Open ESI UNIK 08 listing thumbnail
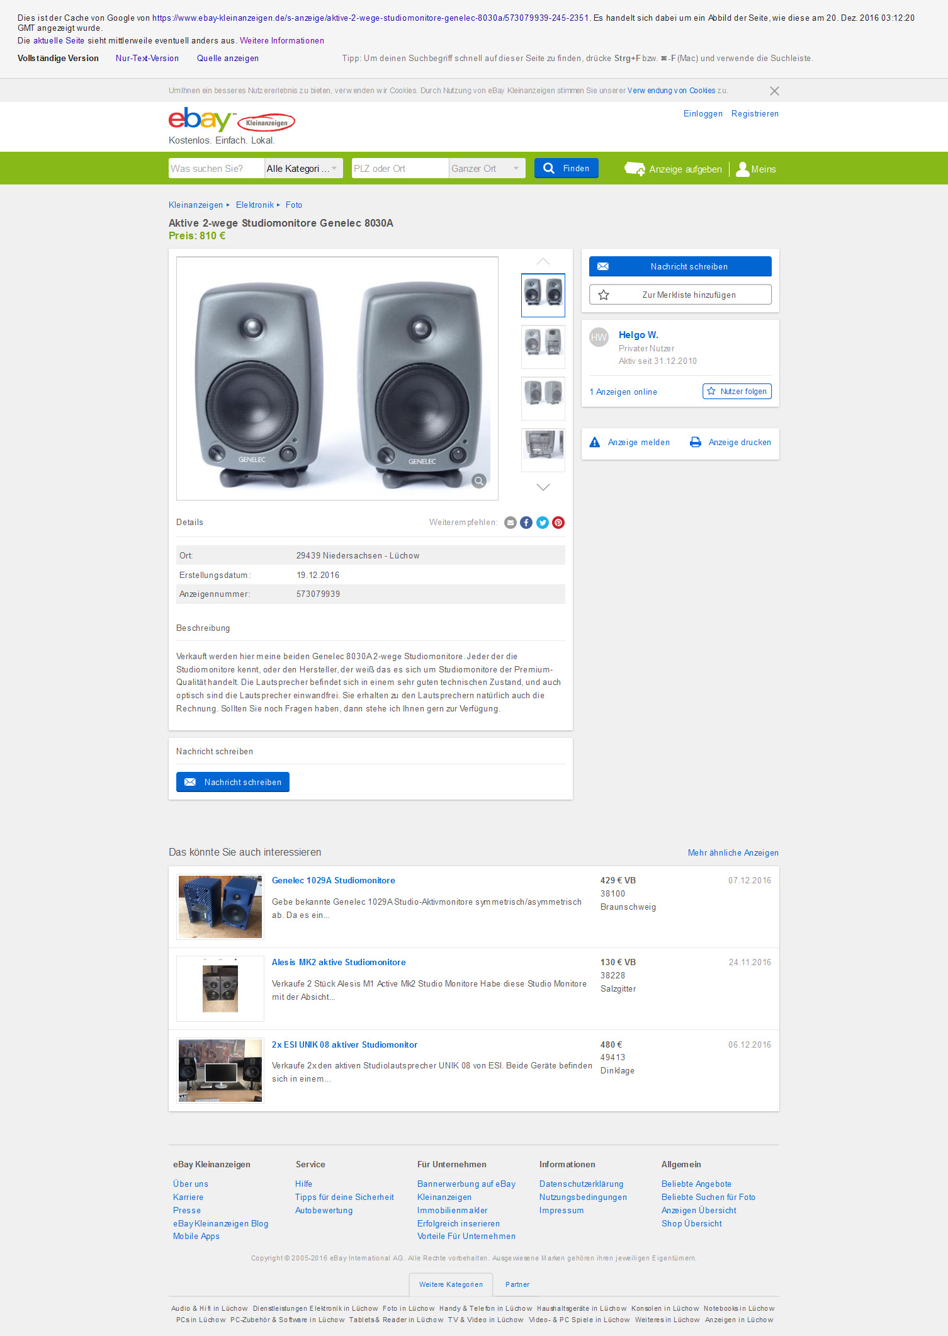The width and height of the screenshot is (948, 1336). pos(220,1071)
